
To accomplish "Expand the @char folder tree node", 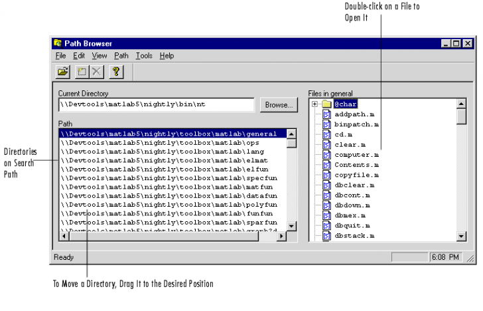I will (314, 104).
